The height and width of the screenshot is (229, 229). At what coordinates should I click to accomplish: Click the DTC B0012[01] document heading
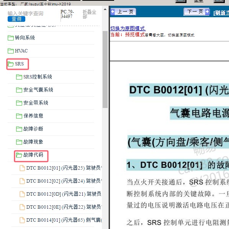179,90
